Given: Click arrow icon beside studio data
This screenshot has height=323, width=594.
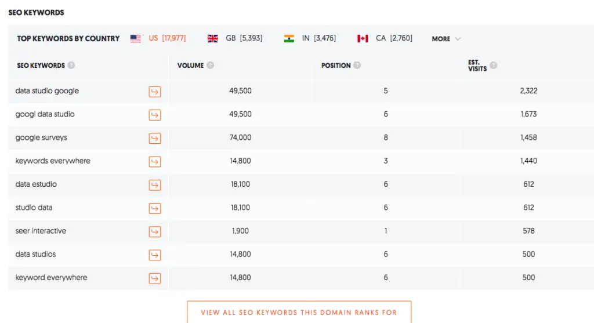Looking at the screenshot, I should click(x=154, y=208).
